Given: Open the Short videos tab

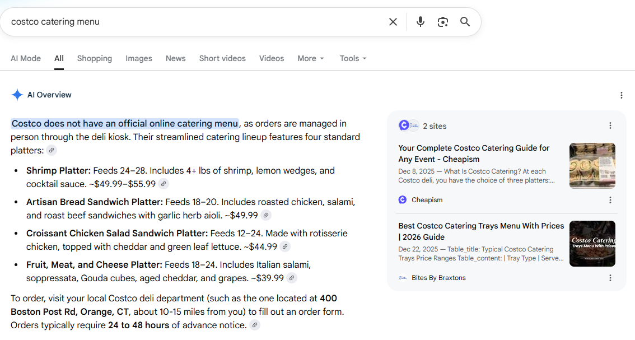Looking at the screenshot, I should (x=222, y=58).
